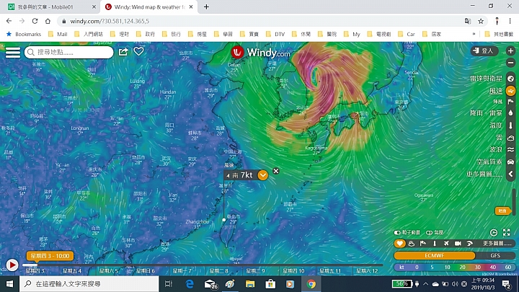This screenshot has width=519, height=292.
Task: Click the 空氣質素 layer label
Action: click(x=489, y=162)
